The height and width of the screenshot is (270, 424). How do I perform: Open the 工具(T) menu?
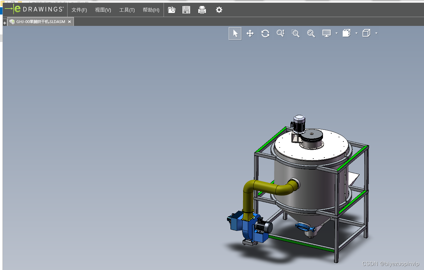127,10
